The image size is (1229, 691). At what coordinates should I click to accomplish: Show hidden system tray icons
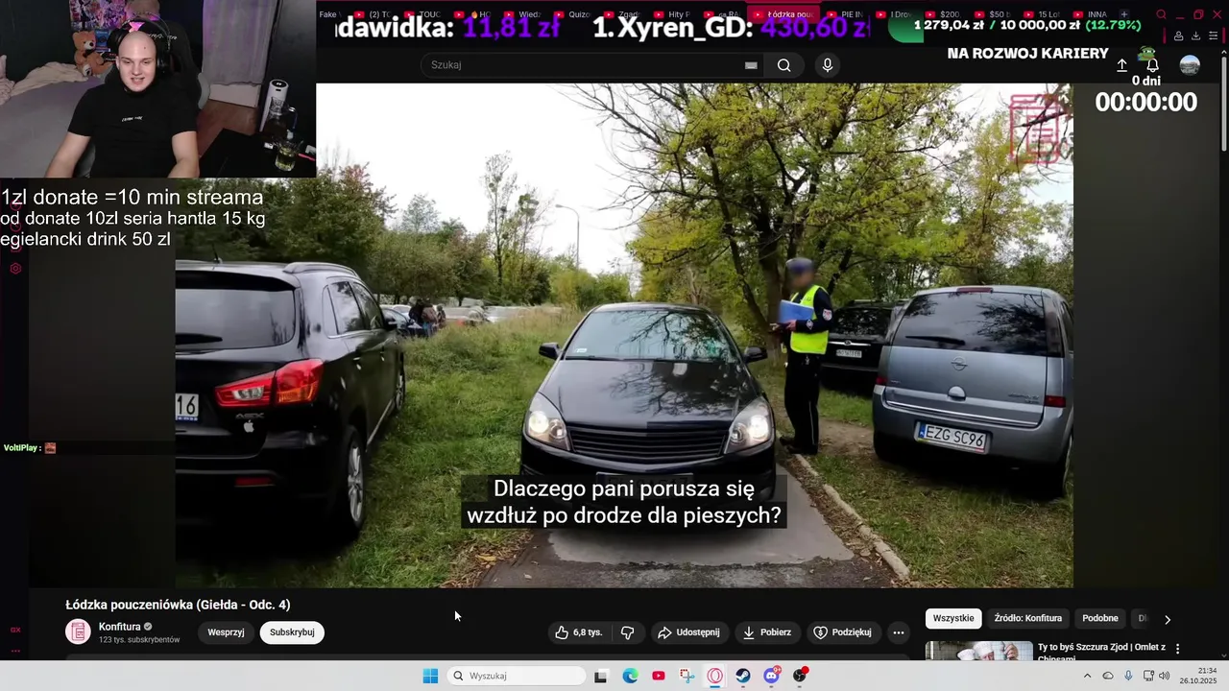pyautogui.click(x=1087, y=676)
